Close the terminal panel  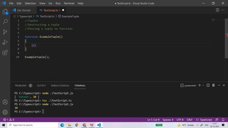tap(224, 85)
